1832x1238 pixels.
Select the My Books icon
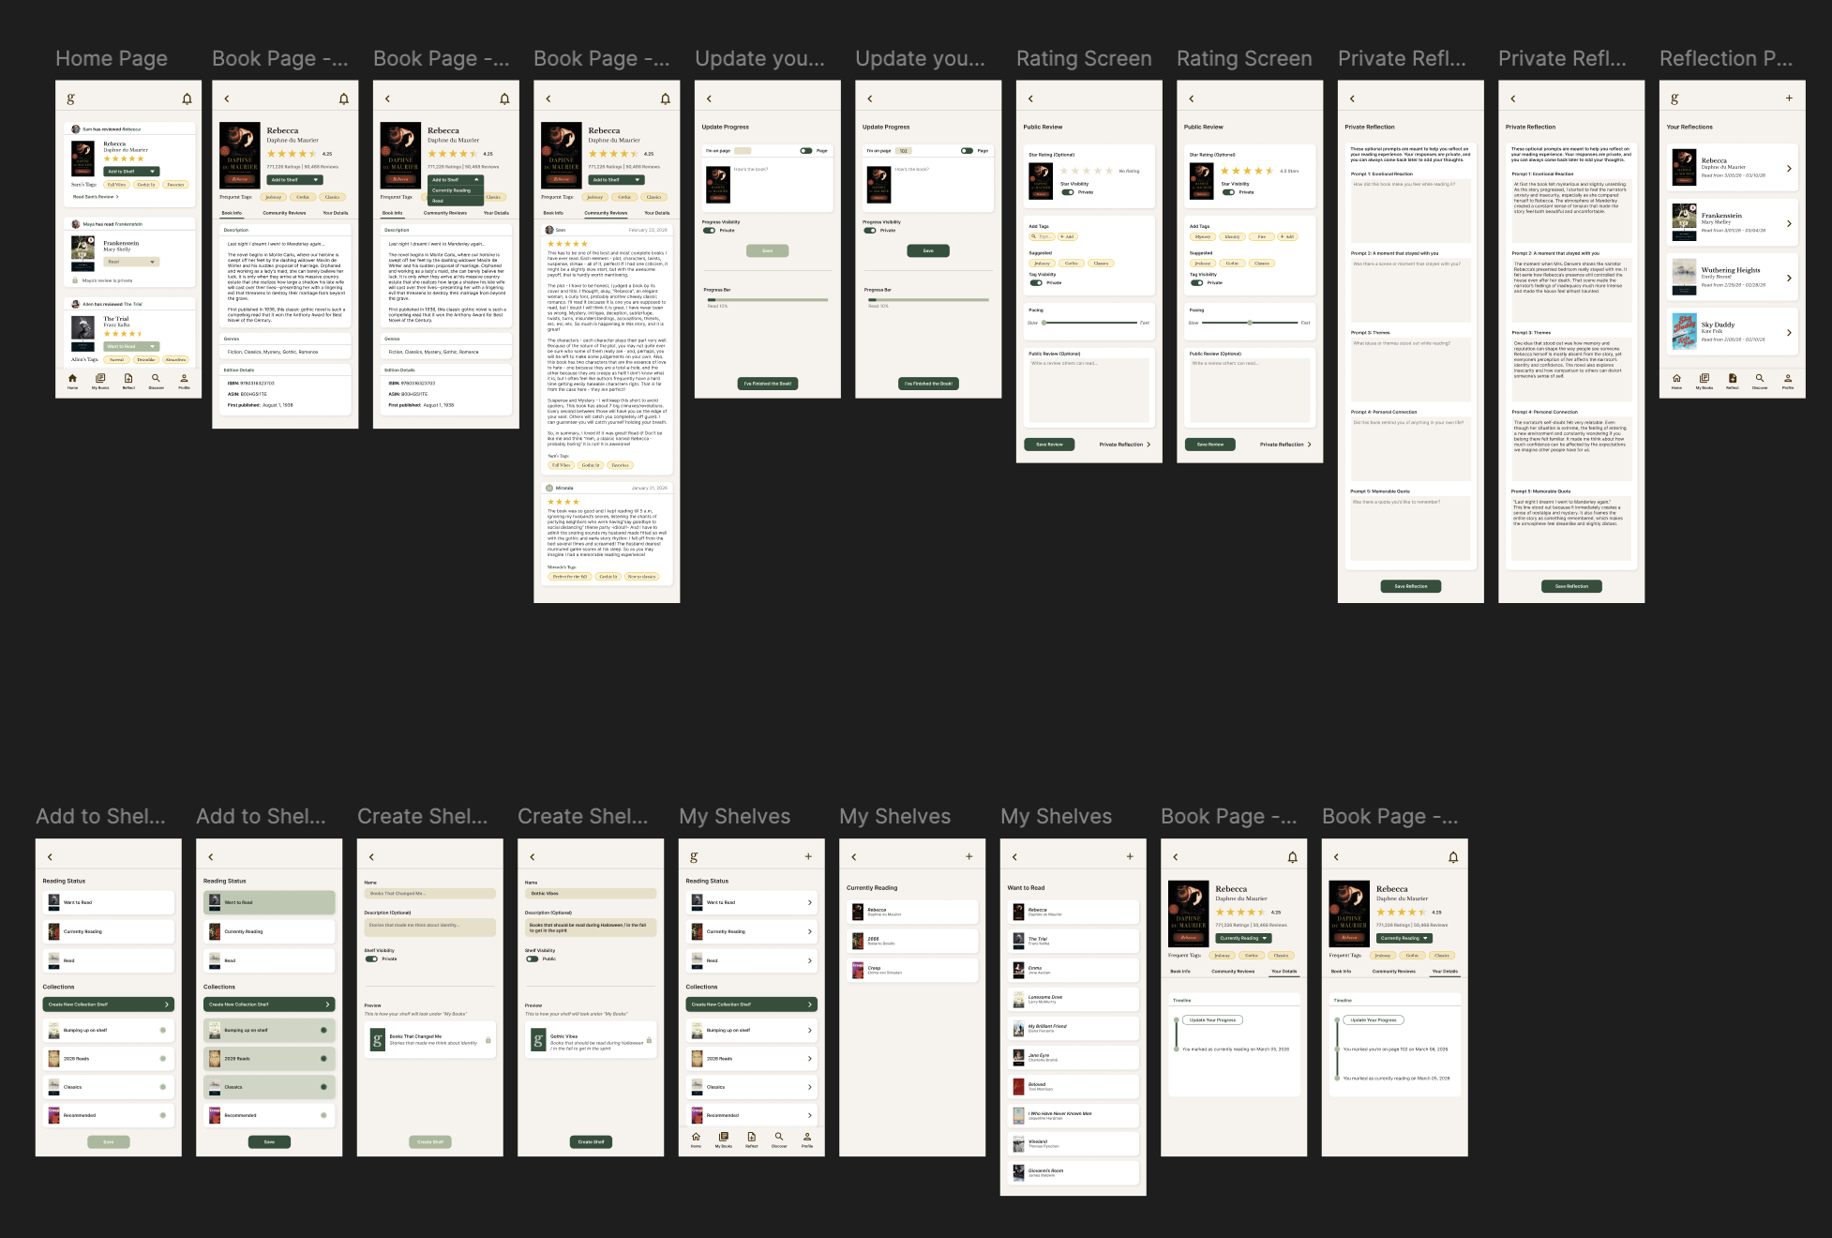(x=100, y=377)
